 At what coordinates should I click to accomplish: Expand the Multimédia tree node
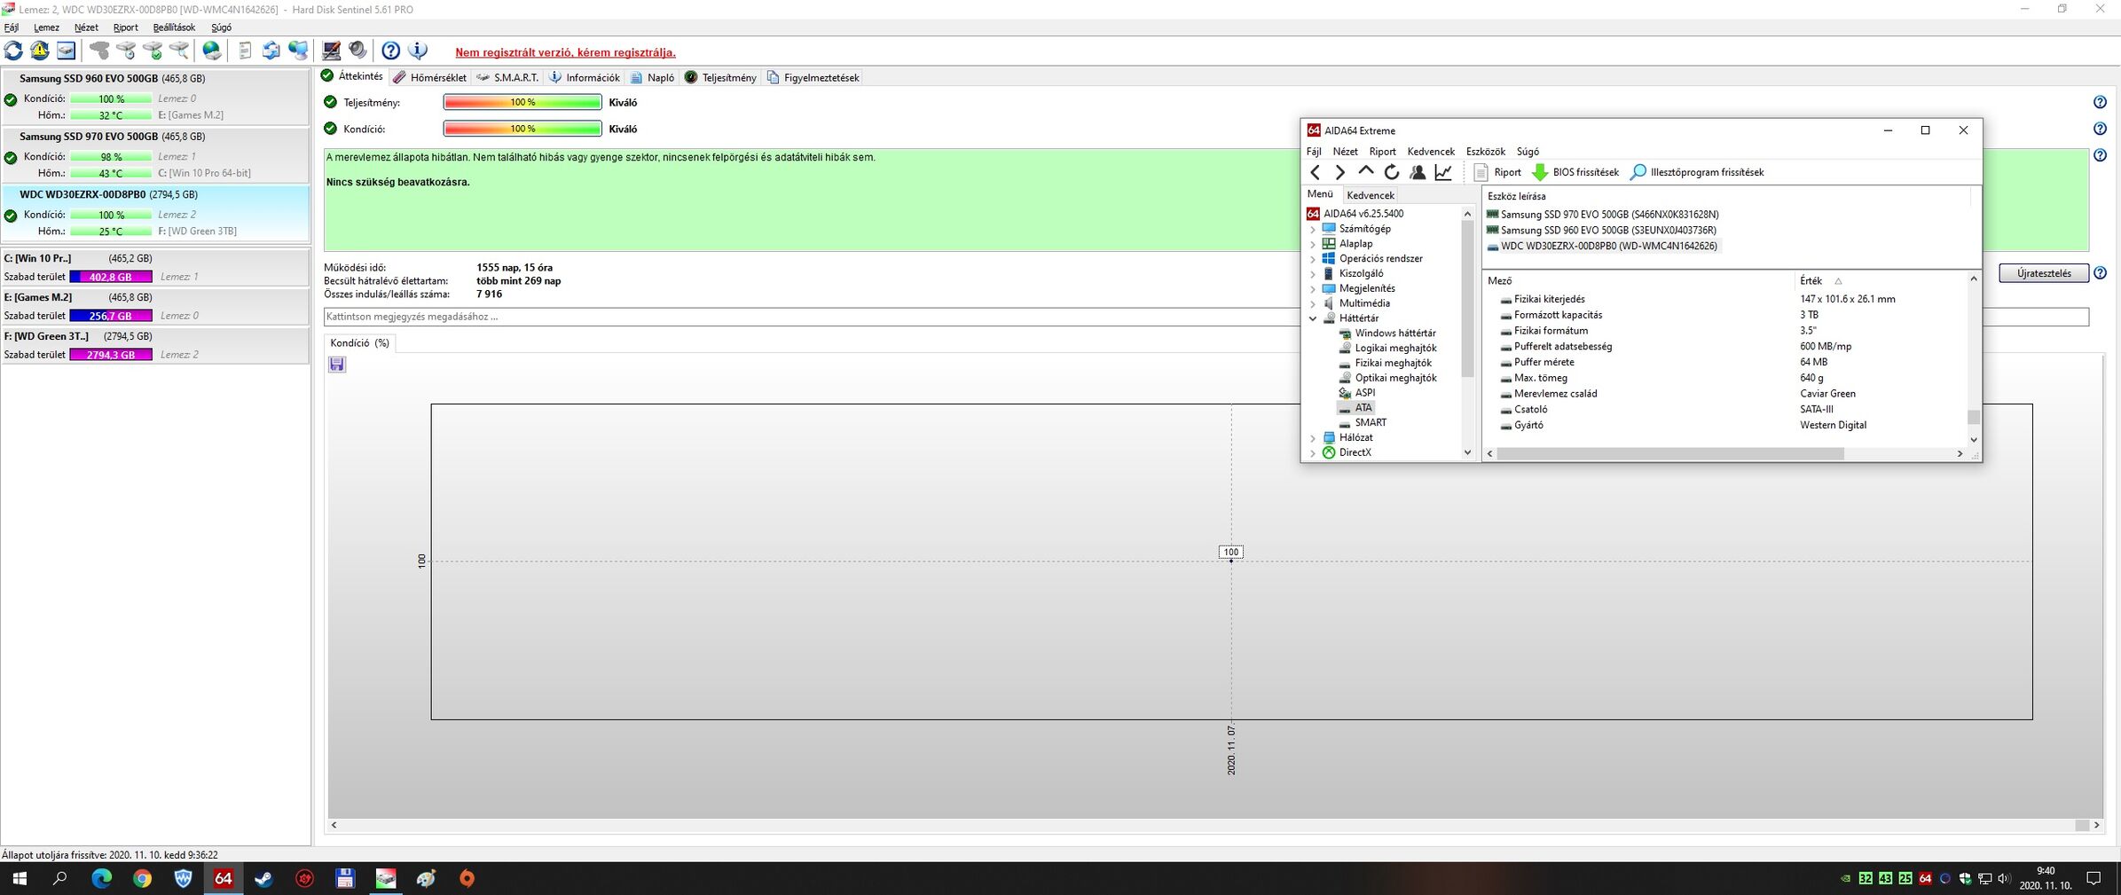tap(1313, 303)
